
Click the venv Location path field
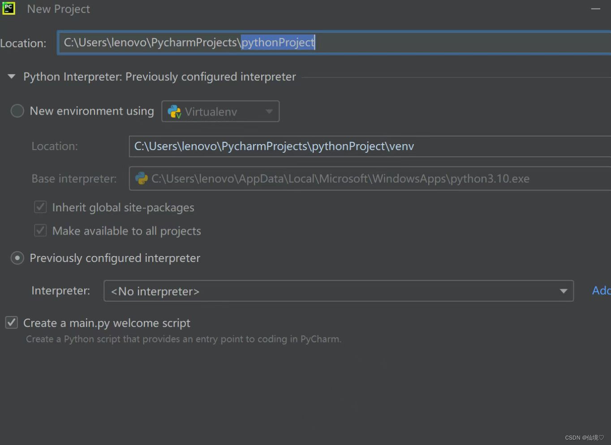[x=370, y=146]
